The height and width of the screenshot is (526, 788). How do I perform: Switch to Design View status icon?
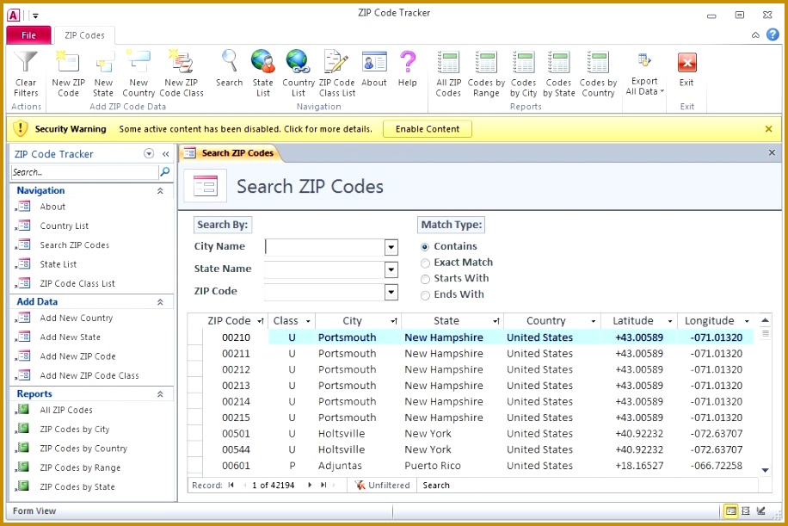[x=761, y=511]
